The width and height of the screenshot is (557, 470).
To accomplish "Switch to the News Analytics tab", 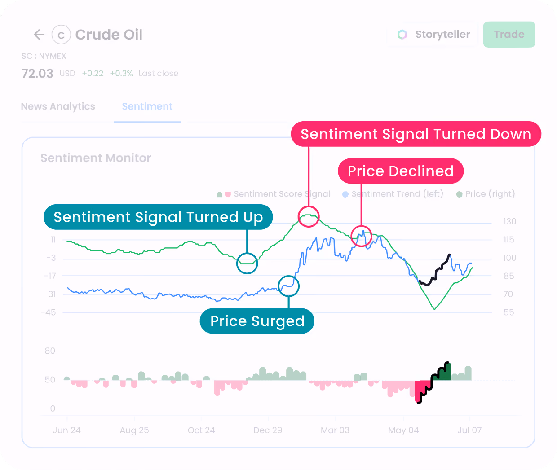I will pyautogui.click(x=58, y=106).
